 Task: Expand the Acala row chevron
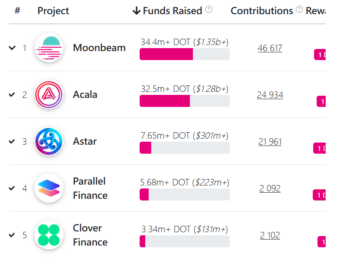coord(12,95)
